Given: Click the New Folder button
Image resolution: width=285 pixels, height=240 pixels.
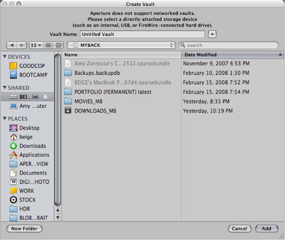Looking at the screenshot, I should point(24,228).
